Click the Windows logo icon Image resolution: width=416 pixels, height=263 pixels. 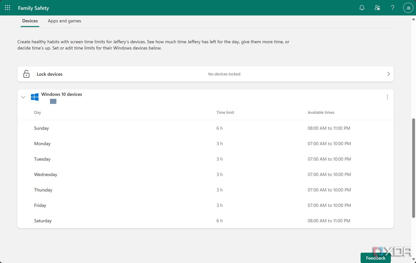click(x=35, y=97)
